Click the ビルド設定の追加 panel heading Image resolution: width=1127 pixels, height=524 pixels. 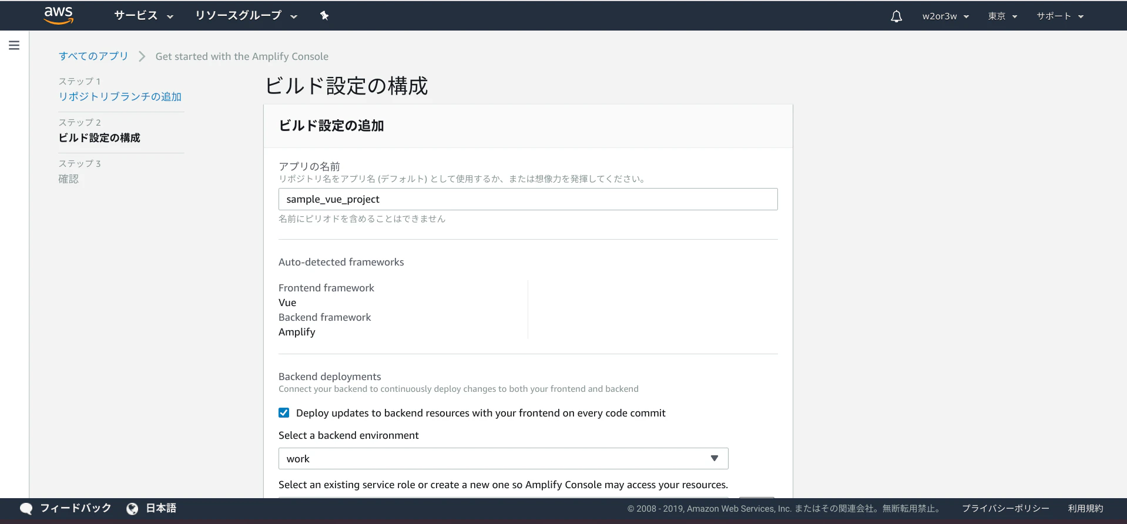click(331, 126)
